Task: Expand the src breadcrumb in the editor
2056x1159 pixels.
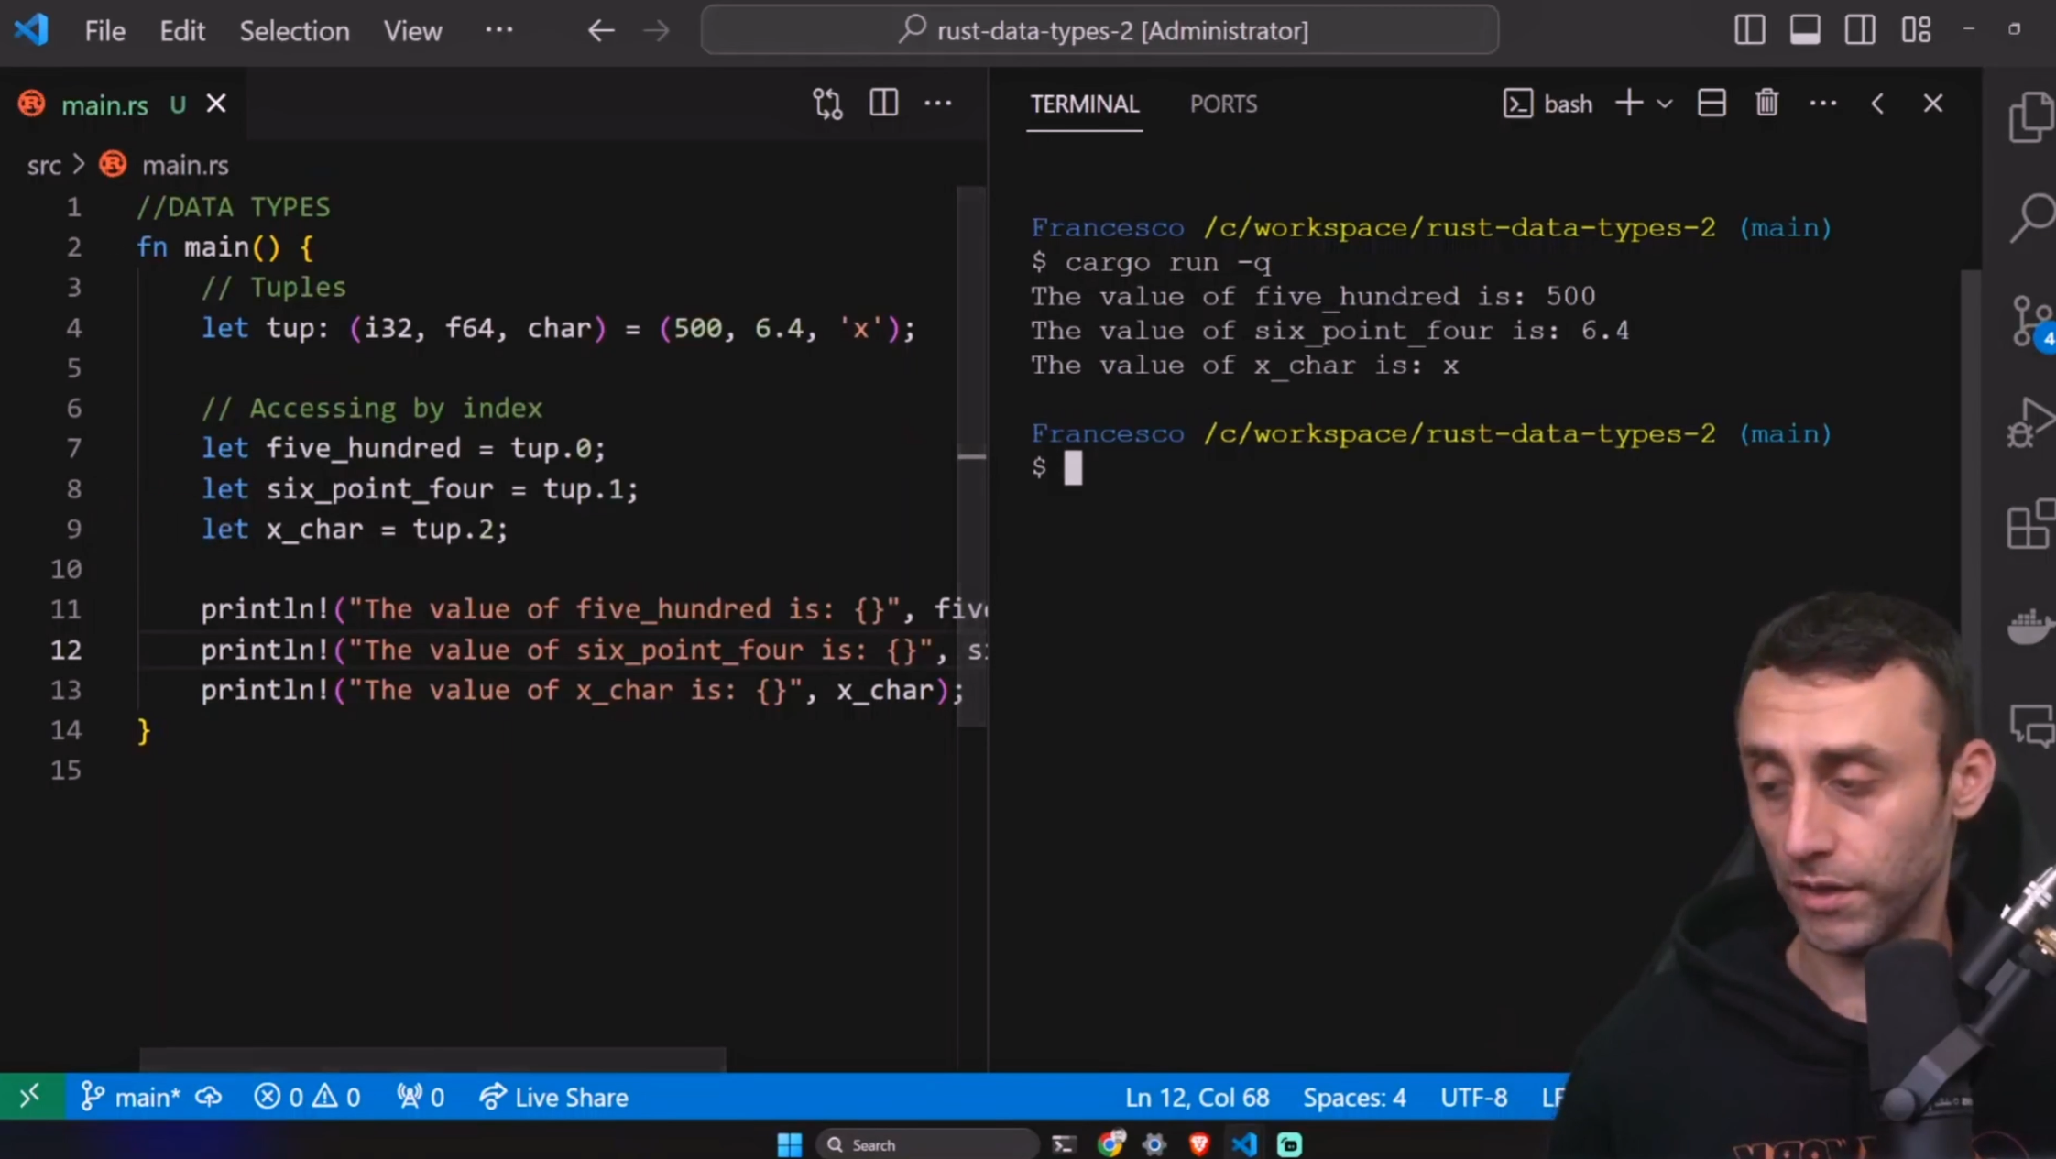Action: click(43, 165)
